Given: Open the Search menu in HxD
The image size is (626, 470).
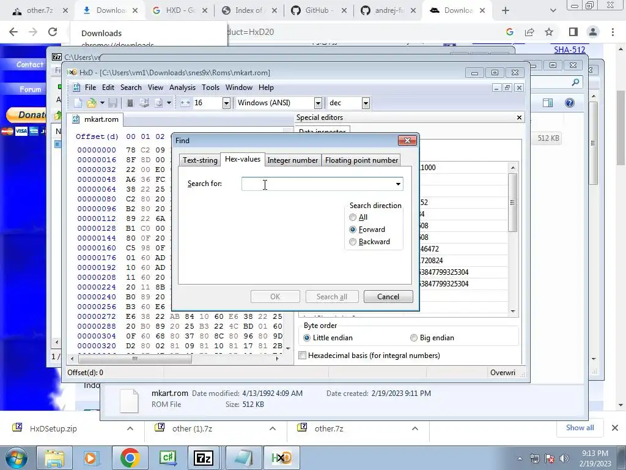Looking at the screenshot, I should click(x=131, y=88).
